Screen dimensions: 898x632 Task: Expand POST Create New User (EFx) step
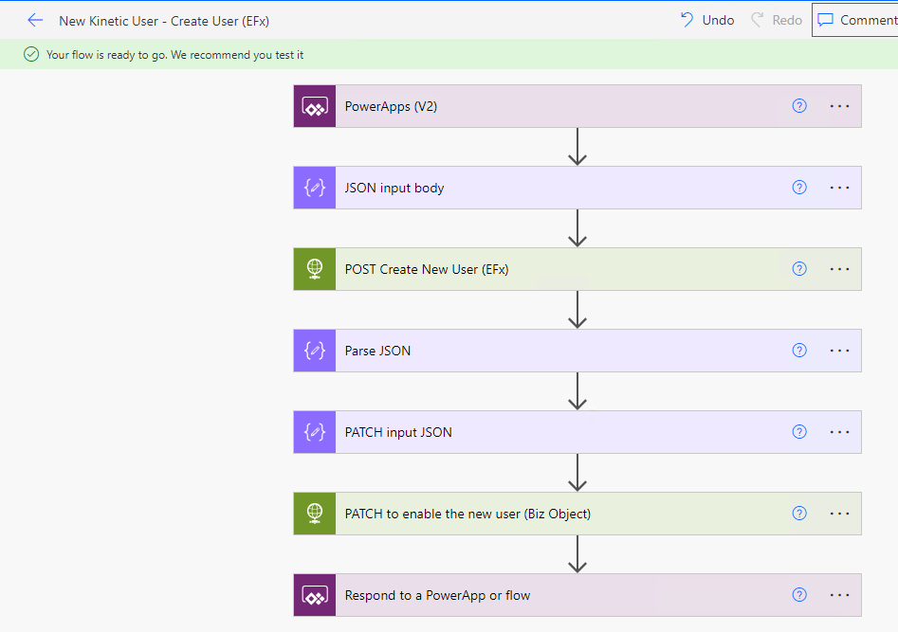577,269
